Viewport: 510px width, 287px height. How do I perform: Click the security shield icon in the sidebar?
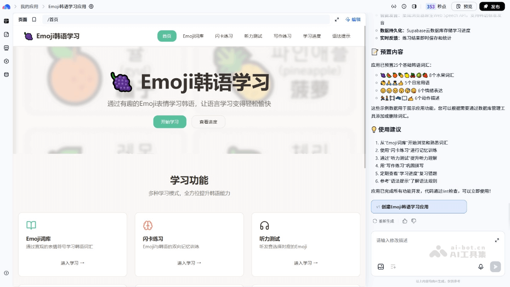point(6,61)
